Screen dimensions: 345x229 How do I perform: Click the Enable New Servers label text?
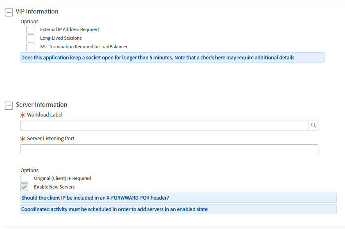point(54,187)
